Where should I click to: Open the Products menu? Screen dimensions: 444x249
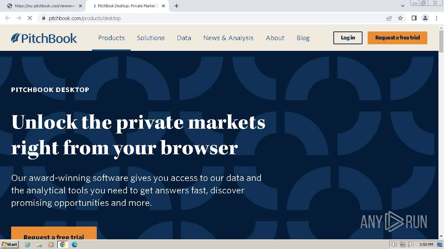pyautogui.click(x=111, y=38)
